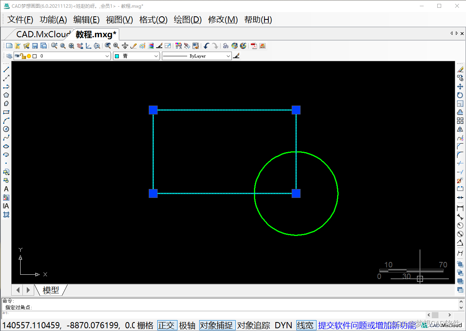Click the Save icon in the toolbar
This screenshot has height=331, width=466.
(x=35, y=46)
